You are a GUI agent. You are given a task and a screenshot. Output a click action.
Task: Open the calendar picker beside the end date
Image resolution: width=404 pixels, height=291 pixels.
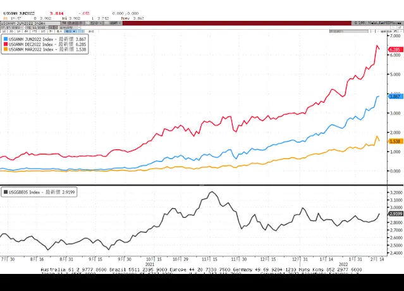(47, 27)
